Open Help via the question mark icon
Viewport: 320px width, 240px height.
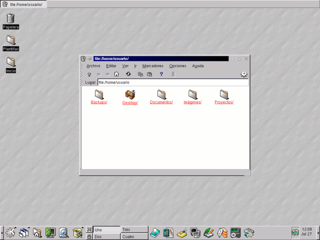pyautogui.click(x=161, y=74)
